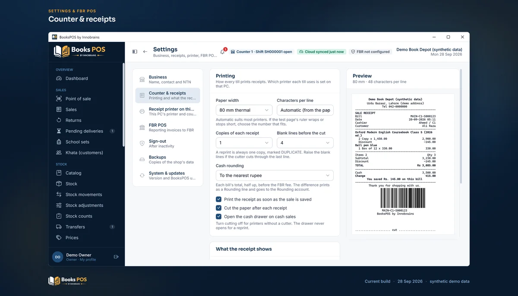The height and width of the screenshot is (296, 518).
Task: Open Stock adjustments page
Action: (x=86, y=205)
